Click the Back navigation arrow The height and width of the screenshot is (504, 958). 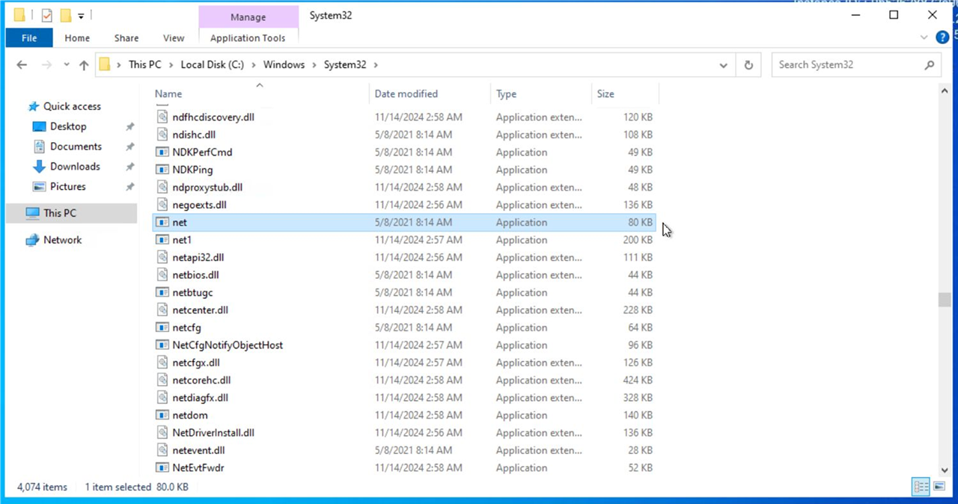pyautogui.click(x=22, y=65)
